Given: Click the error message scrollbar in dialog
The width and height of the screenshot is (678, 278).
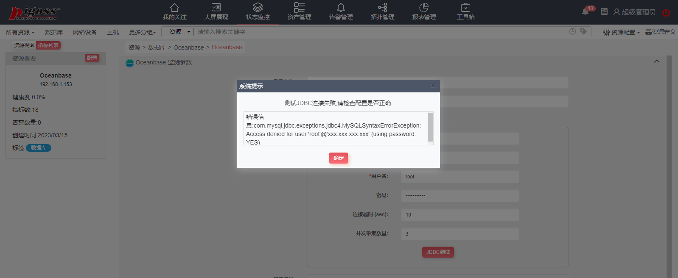Looking at the screenshot, I should pos(431,127).
